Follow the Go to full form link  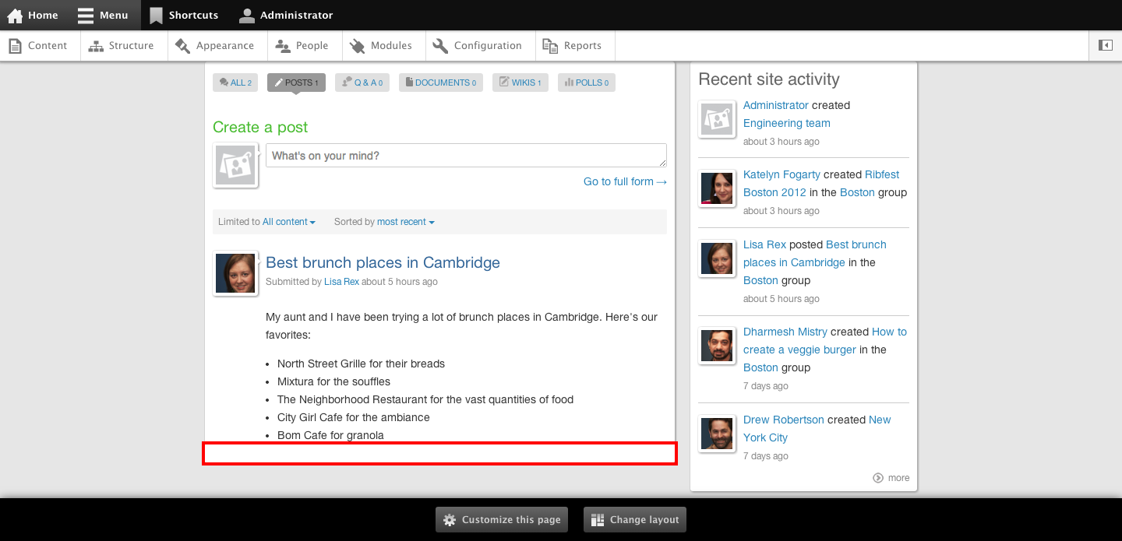tap(624, 181)
